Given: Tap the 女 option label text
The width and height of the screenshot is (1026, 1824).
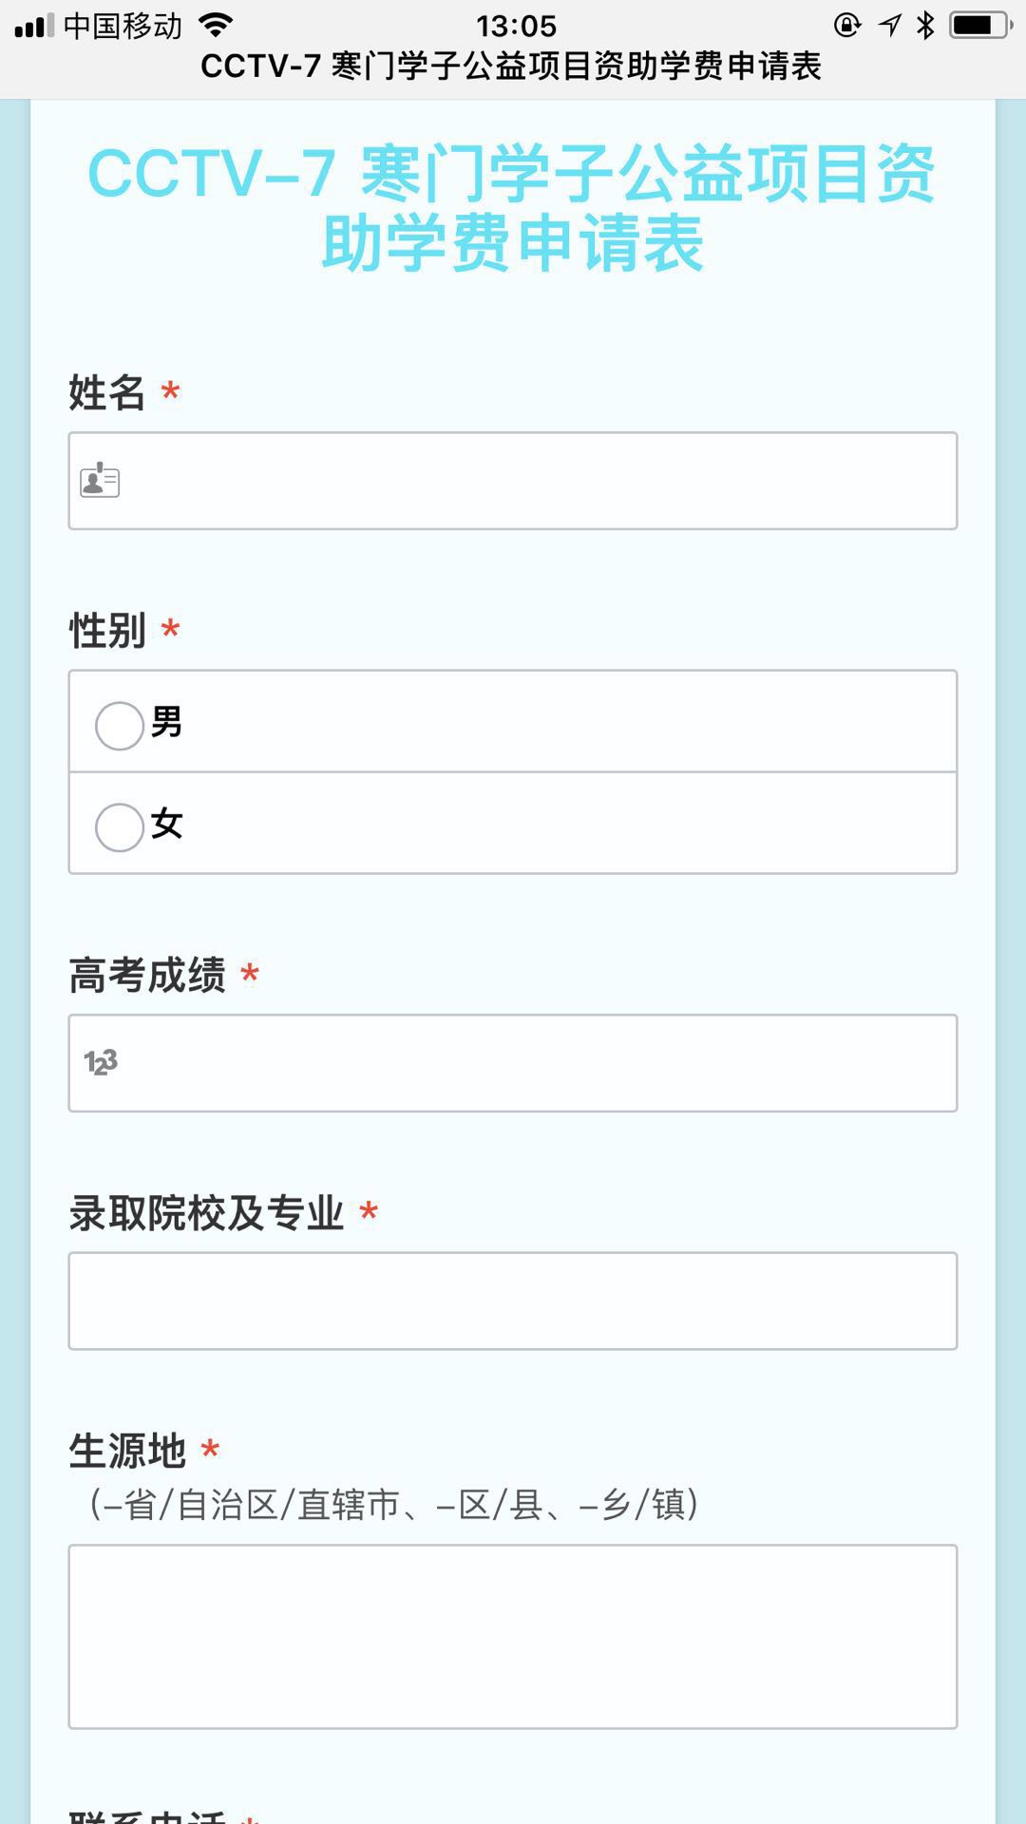Looking at the screenshot, I should click(x=167, y=824).
